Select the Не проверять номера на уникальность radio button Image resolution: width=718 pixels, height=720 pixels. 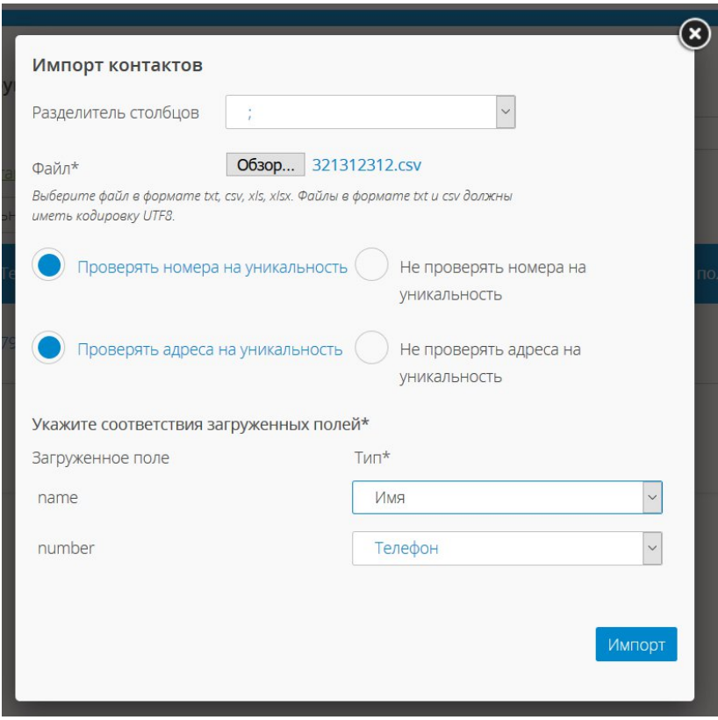(x=371, y=267)
